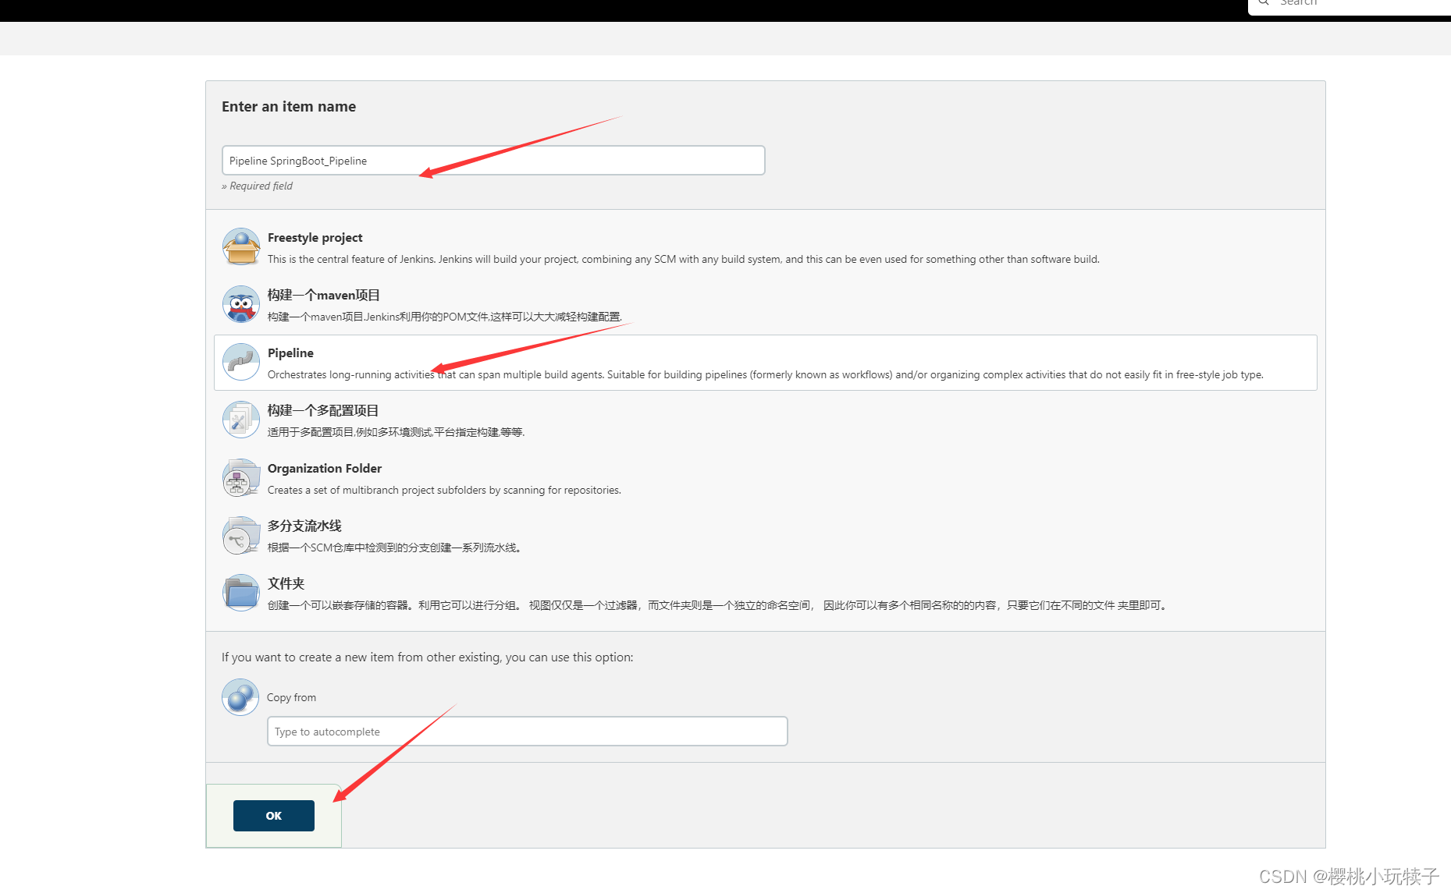Click the multibranch pipeline (多分支流水线) icon

click(x=241, y=535)
